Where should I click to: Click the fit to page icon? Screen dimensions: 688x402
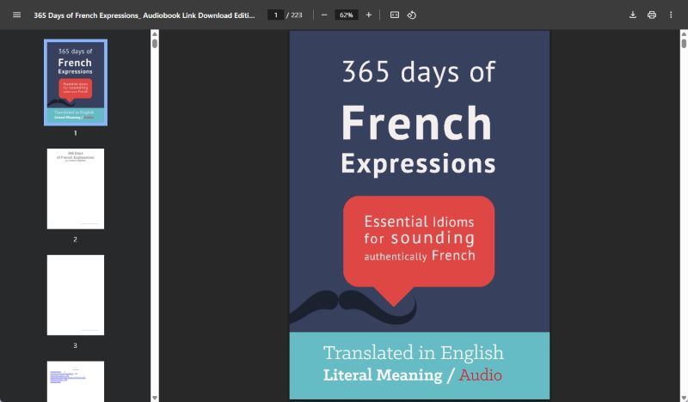tap(395, 15)
